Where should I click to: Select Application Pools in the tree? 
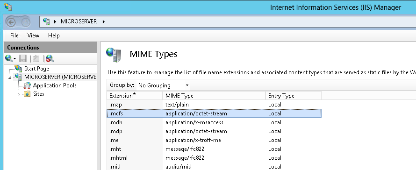coord(55,85)
